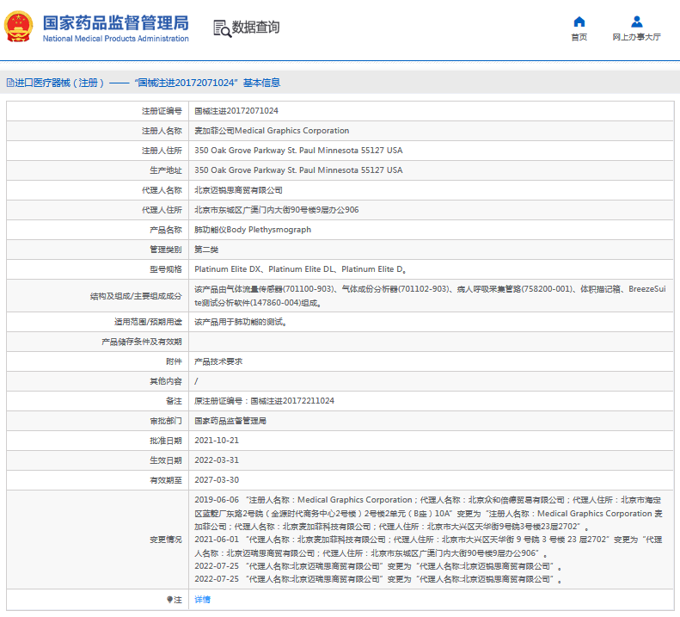Click 审批部门 value 国家药品监督管理局
This screenshot has width=680, height=617.
tap(230, 421)
